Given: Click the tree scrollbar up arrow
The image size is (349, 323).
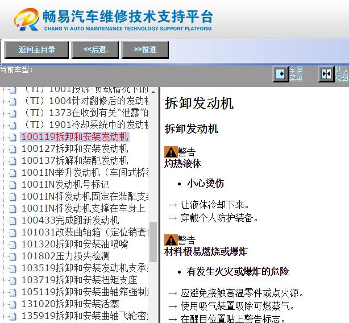Looking at the screenshot, I should tap(153, 92).
